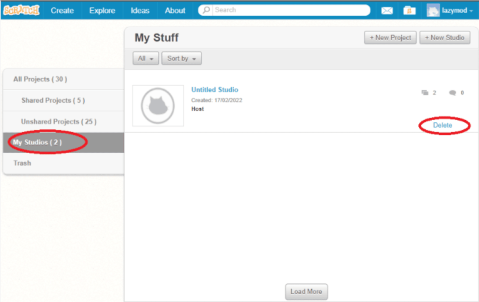Click inside the search field
This screenshot has width=479, height=302.
tap(283, 10)
